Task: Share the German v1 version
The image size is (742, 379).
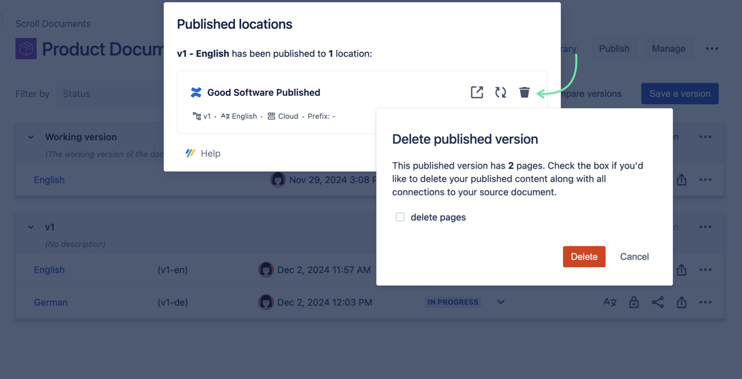Action: (x=658, y=302)
